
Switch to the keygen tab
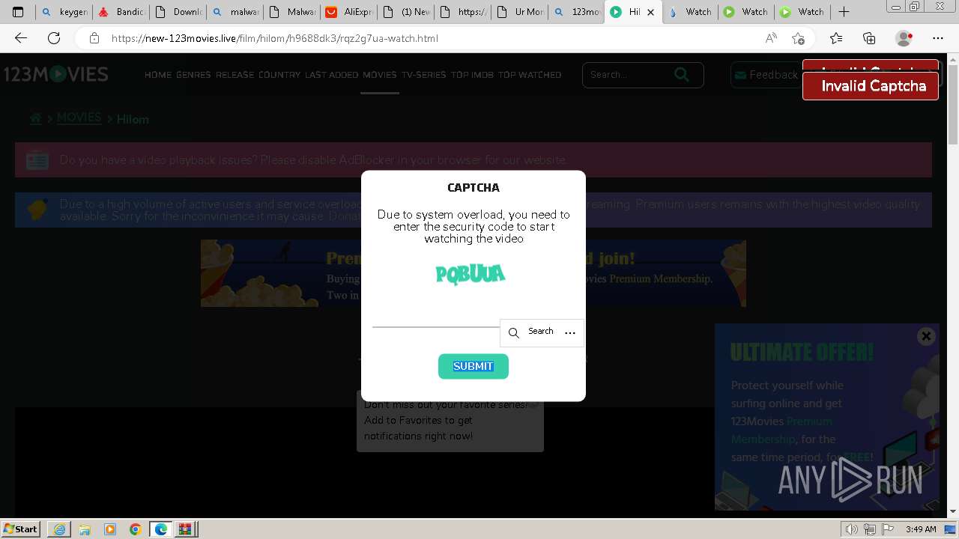click(x=64, y=12)
